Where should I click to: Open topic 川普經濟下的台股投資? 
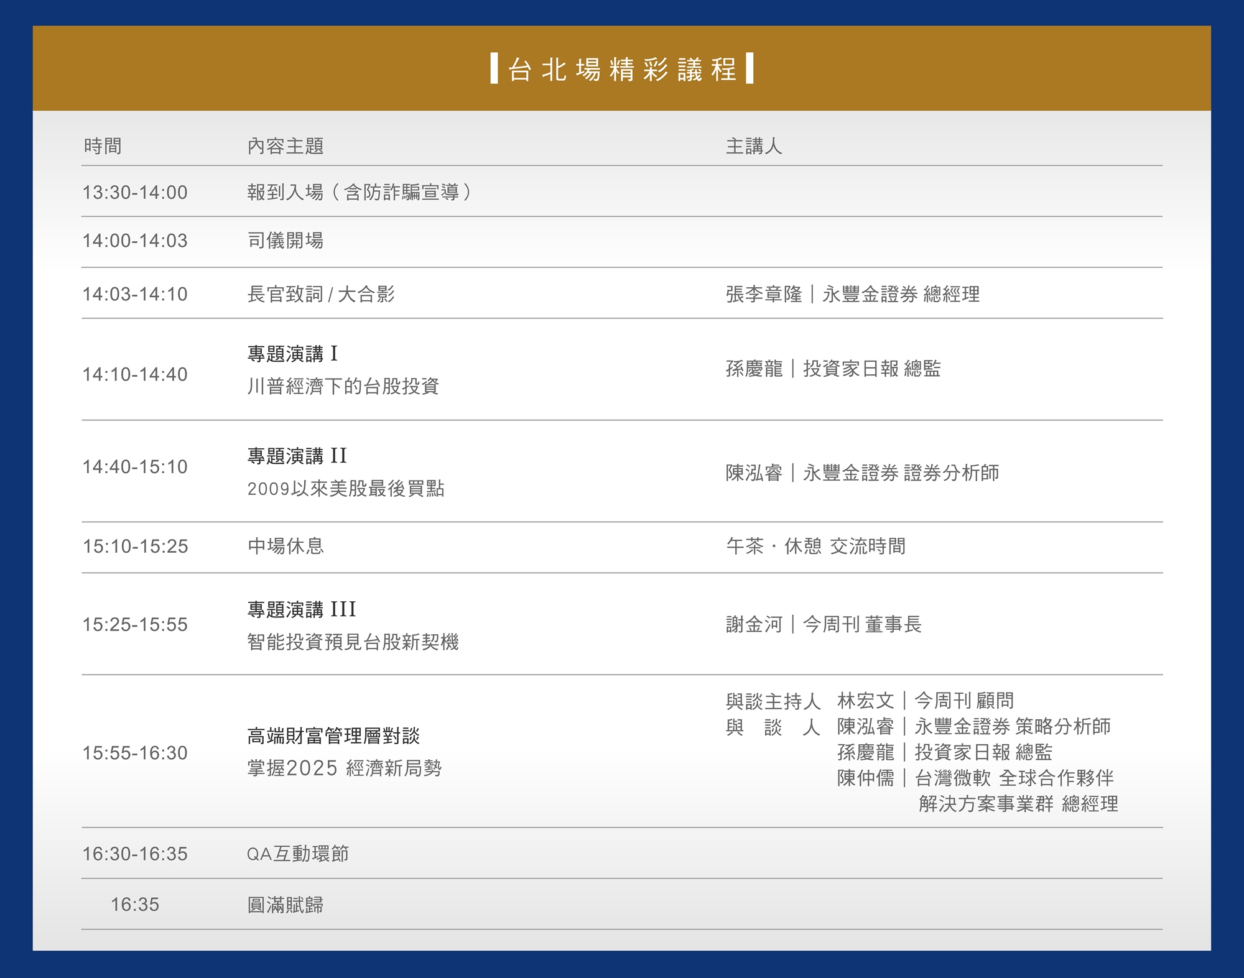point(343,386)
